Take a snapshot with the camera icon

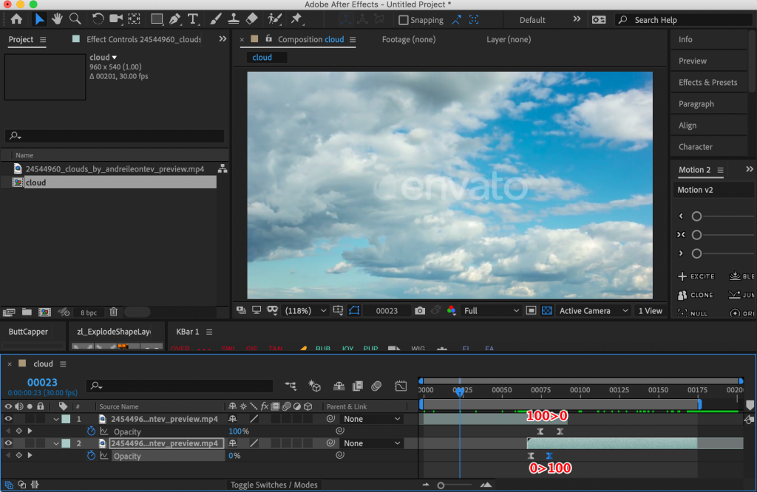[x=420, y=311]
